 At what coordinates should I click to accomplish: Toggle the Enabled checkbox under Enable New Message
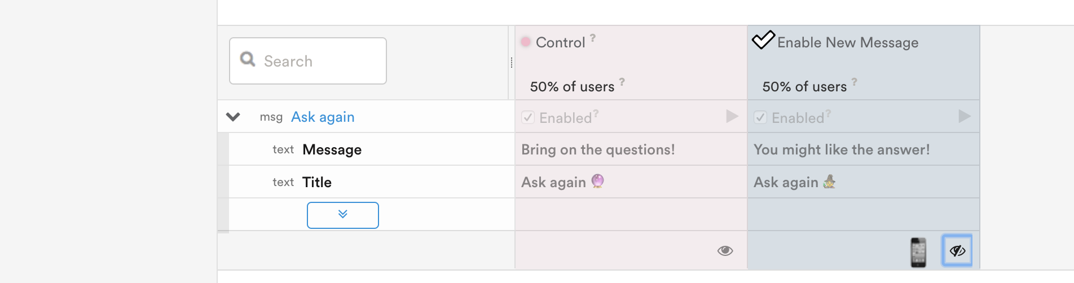[x=760, y=117]
